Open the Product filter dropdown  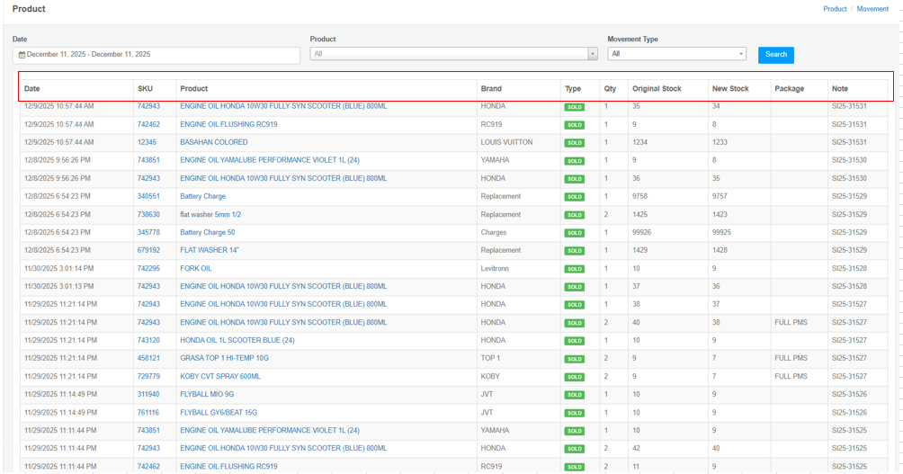tap(448, 54)
